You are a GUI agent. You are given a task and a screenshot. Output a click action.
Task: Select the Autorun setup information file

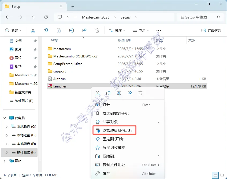[127, 79]
